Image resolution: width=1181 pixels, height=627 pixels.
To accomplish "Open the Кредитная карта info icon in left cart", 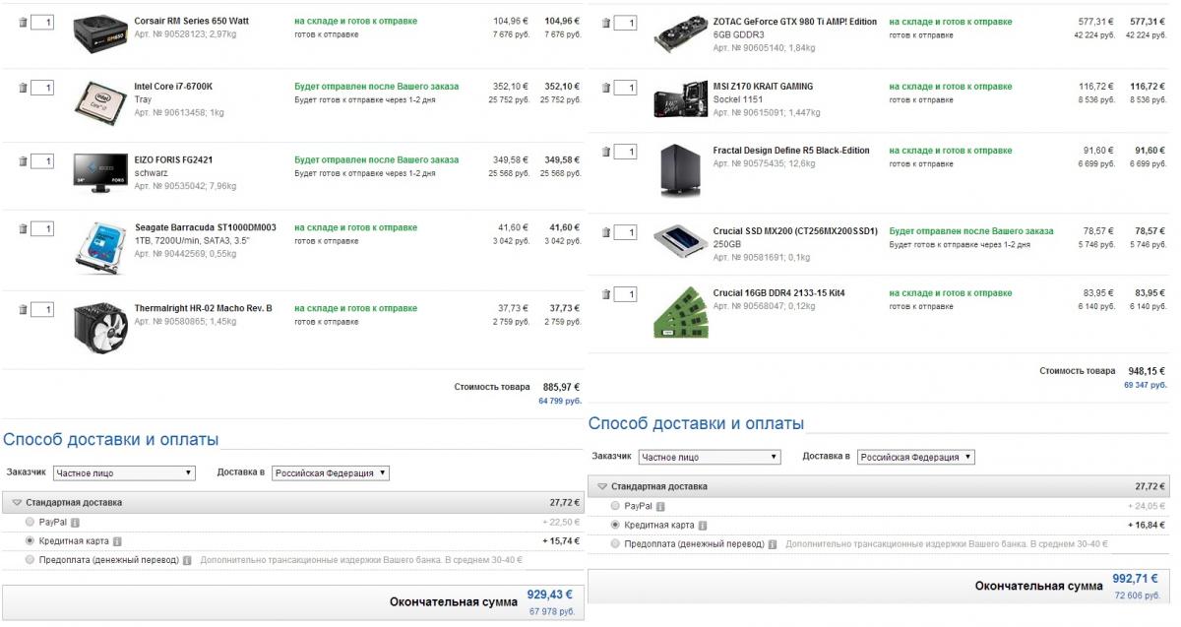I will click(x=117, y=541).
